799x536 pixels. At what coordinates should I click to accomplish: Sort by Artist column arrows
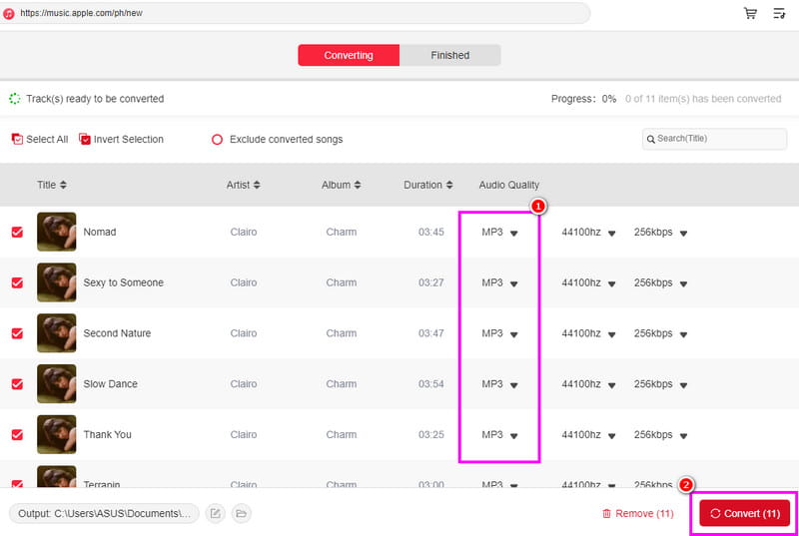pyautogui.click(x=257, y=186)
